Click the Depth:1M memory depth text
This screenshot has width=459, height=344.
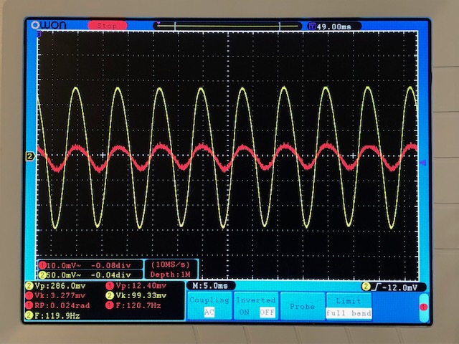coord(171,274)
